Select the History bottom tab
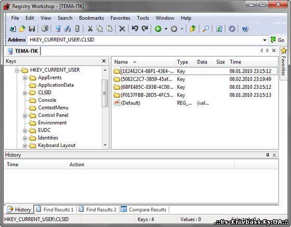 tap(19, 209)
